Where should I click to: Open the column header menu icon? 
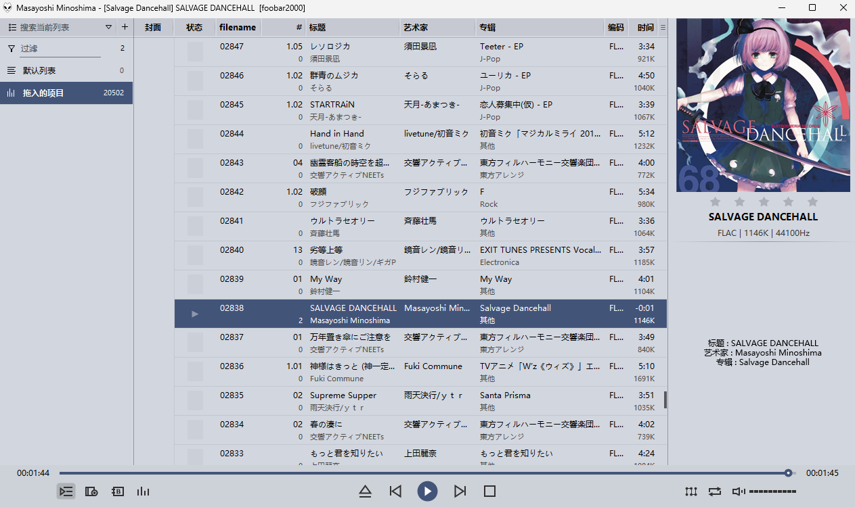click(663, 28)
